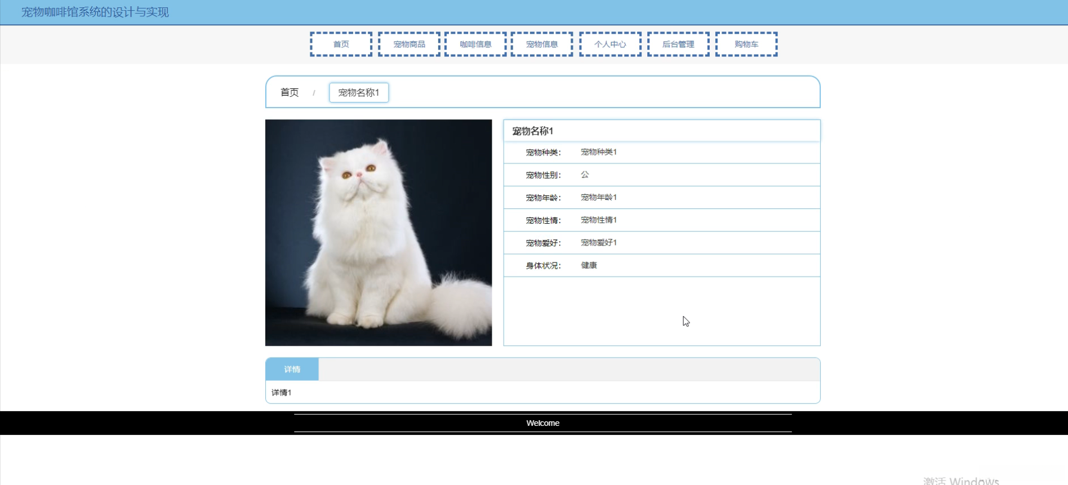Click the 宠物性别 value 公
Viewport: 1068px width, 485px height.
[585, 175]
